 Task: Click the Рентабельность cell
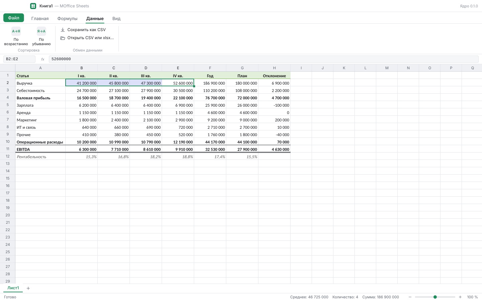[x=41, y=157]
